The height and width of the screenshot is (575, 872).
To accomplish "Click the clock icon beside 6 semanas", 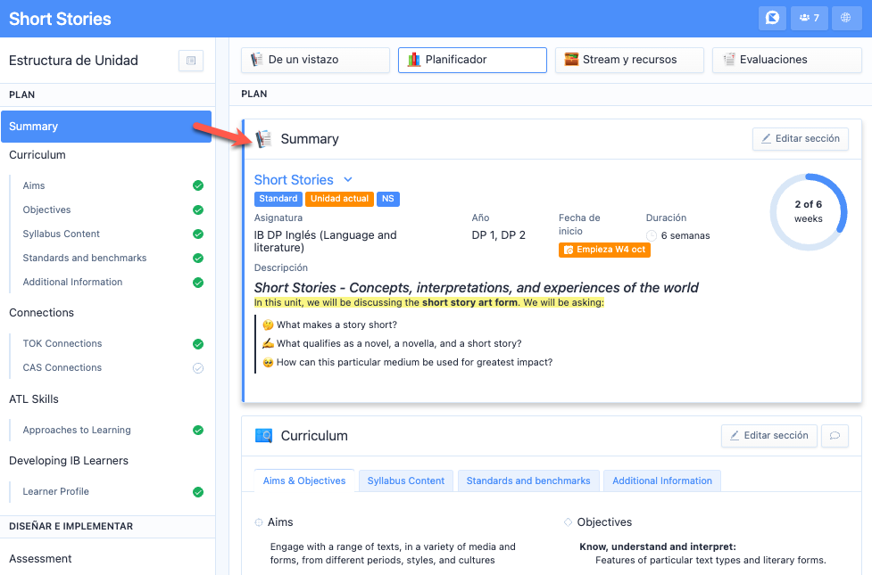I will click(652, 236).
